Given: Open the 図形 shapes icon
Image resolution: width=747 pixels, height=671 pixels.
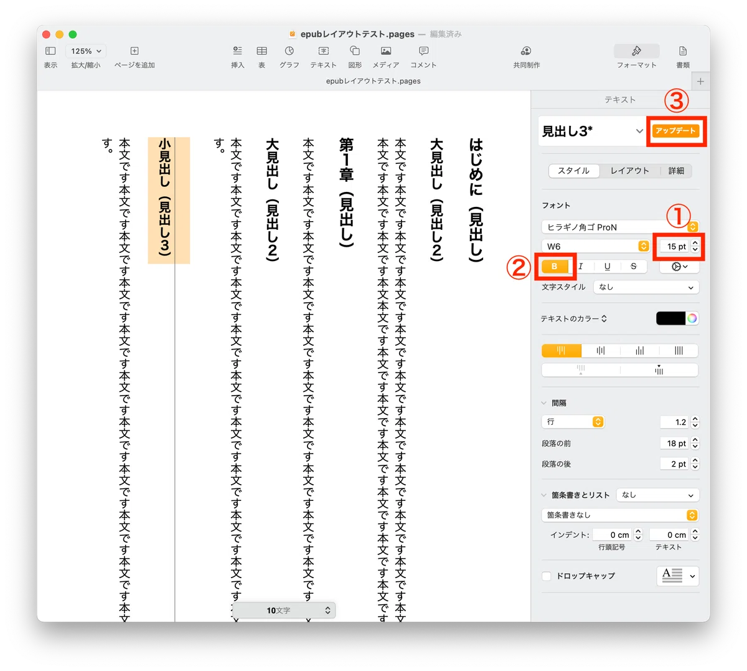Looking at the screenshot, I should (x=355, y=51).
